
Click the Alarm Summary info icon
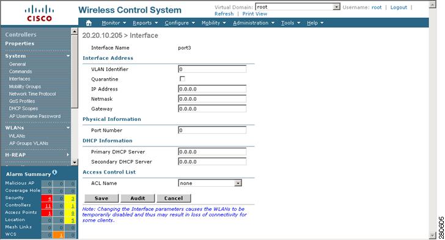click(x=54, y=172)
